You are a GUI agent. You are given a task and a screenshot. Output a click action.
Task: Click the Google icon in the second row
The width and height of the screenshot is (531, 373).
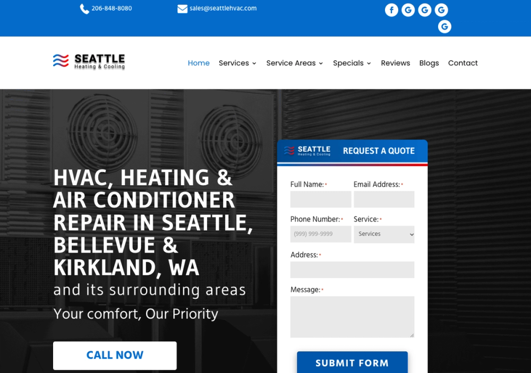click(x=444, y=27)
